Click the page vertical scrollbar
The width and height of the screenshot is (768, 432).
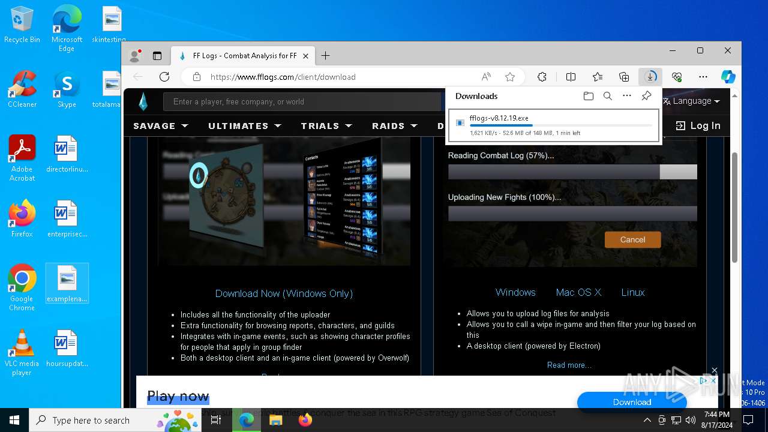point(734,206)
